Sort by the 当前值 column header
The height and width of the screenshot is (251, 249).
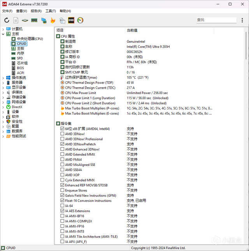point(170,30)
